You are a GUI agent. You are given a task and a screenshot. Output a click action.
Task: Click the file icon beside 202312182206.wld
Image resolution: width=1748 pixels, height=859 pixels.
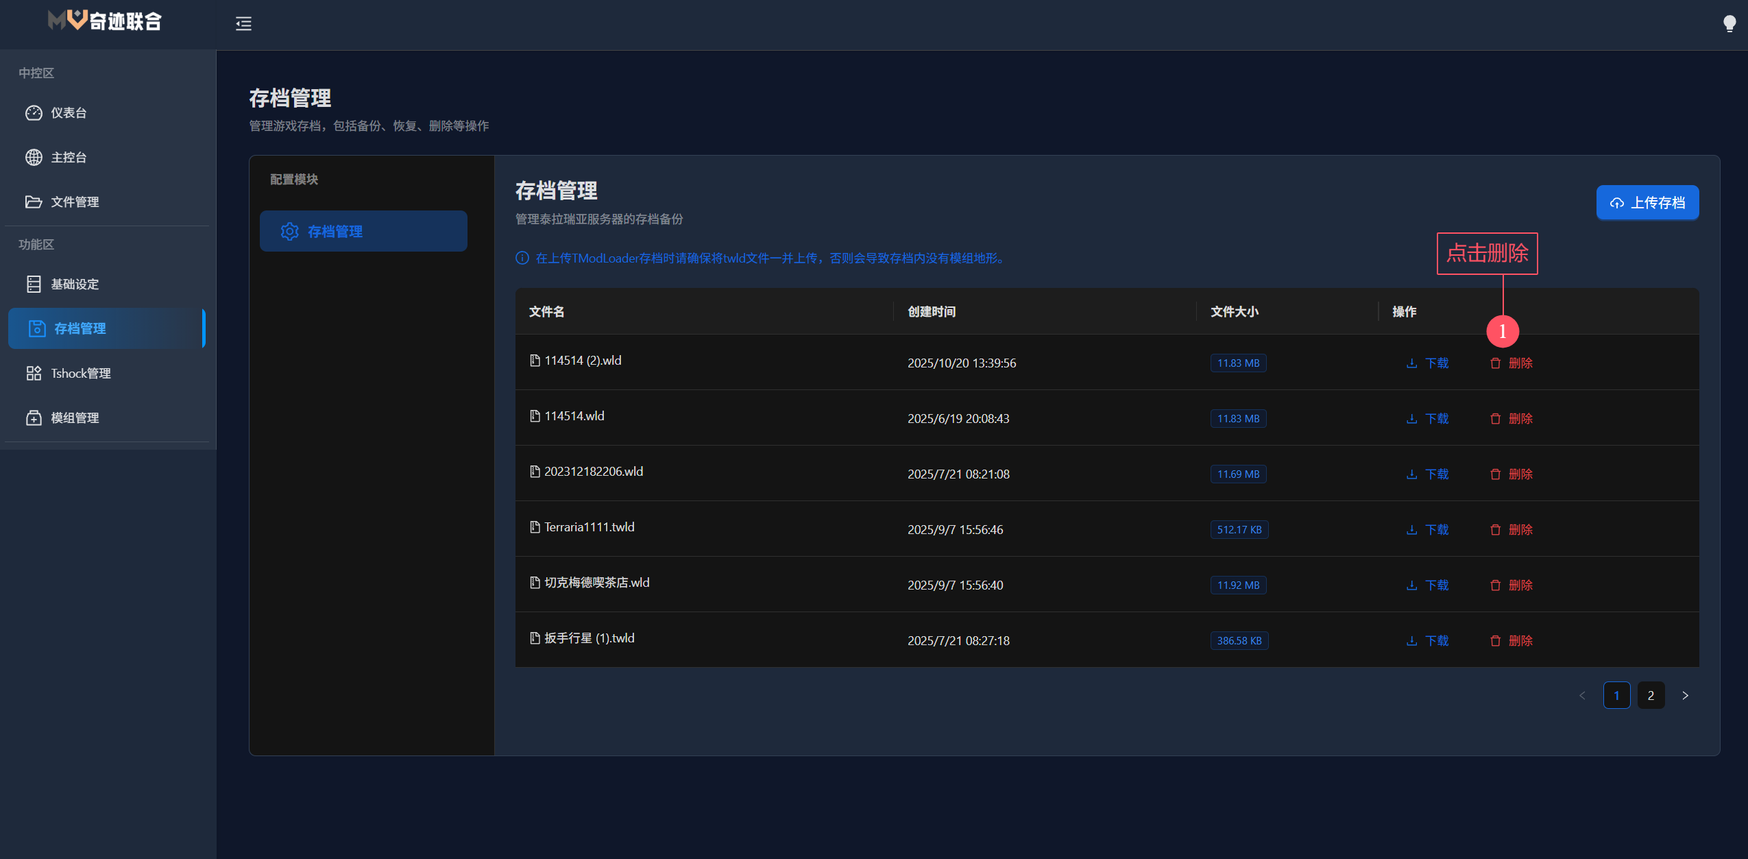535,471
